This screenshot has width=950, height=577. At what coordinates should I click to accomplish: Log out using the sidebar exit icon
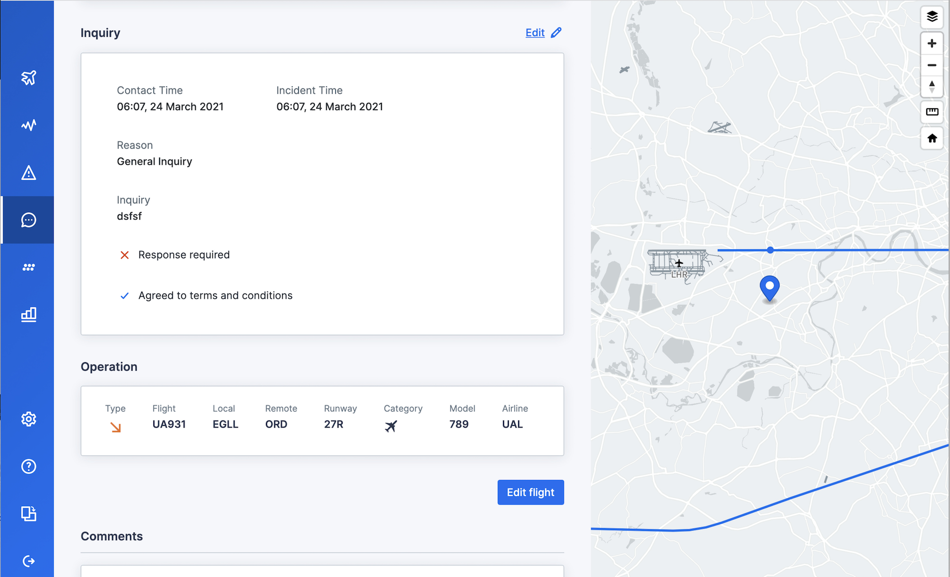(x=28, y=561)
